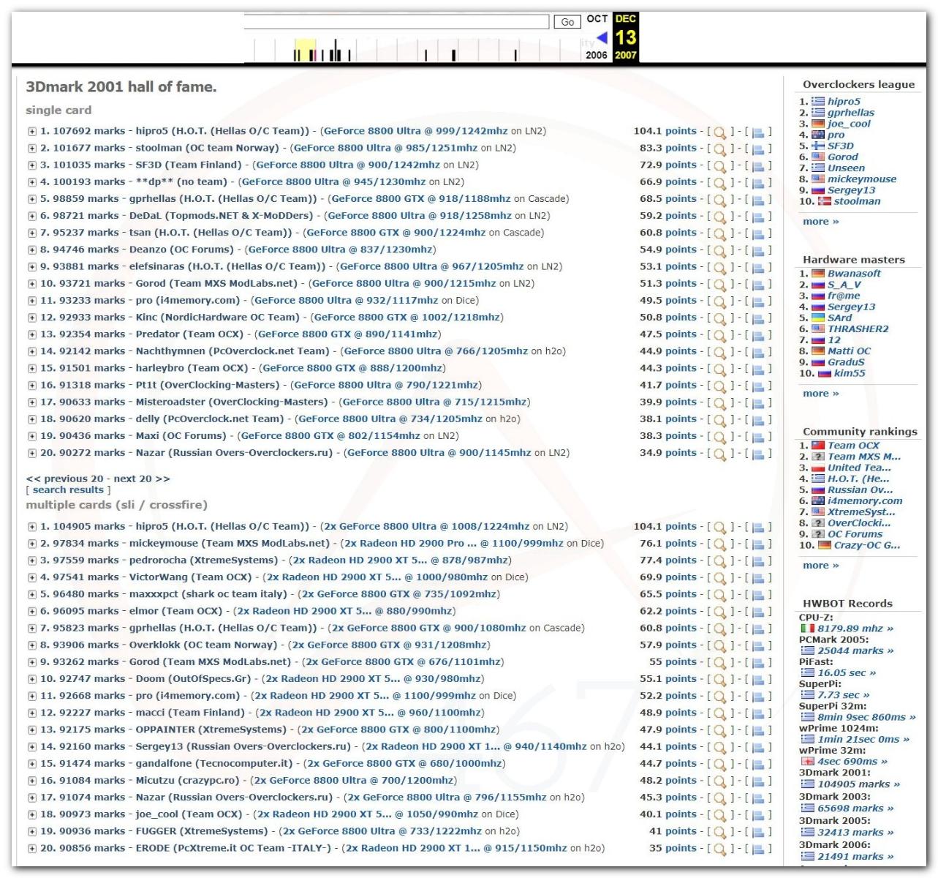Click magnifier icon for Deanzo's 94746 marks

719,251
